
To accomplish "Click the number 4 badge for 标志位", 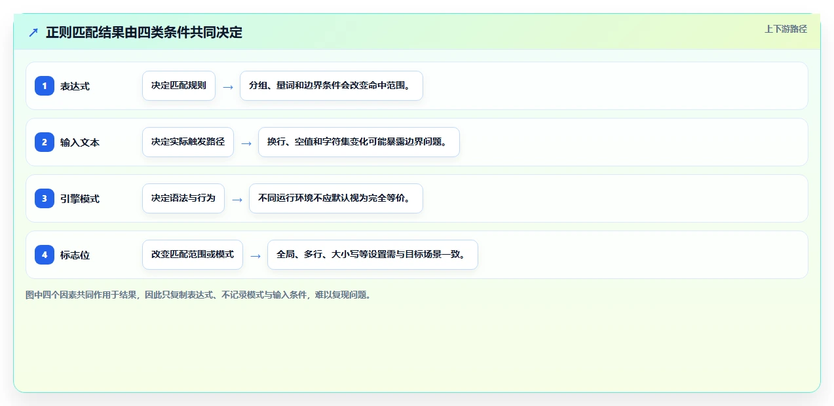I will (45, 255).
